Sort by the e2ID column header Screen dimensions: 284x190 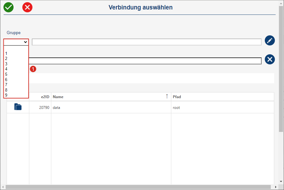tap(45, 97)
